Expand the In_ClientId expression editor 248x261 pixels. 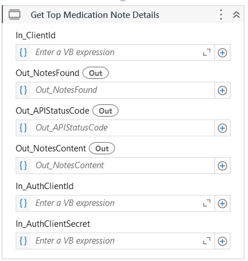point(207,53)
